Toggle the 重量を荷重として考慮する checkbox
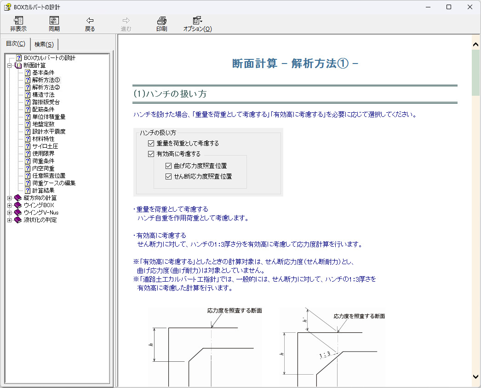481x388 pixels. tap(151, 143)
